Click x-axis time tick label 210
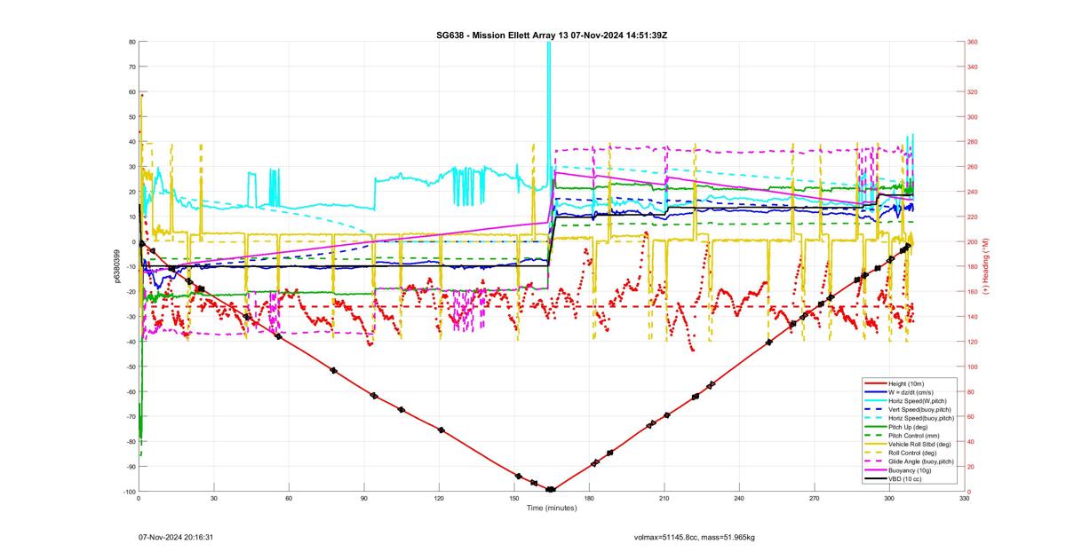The height and width of the screenshot is (552, 1066). 664,499
